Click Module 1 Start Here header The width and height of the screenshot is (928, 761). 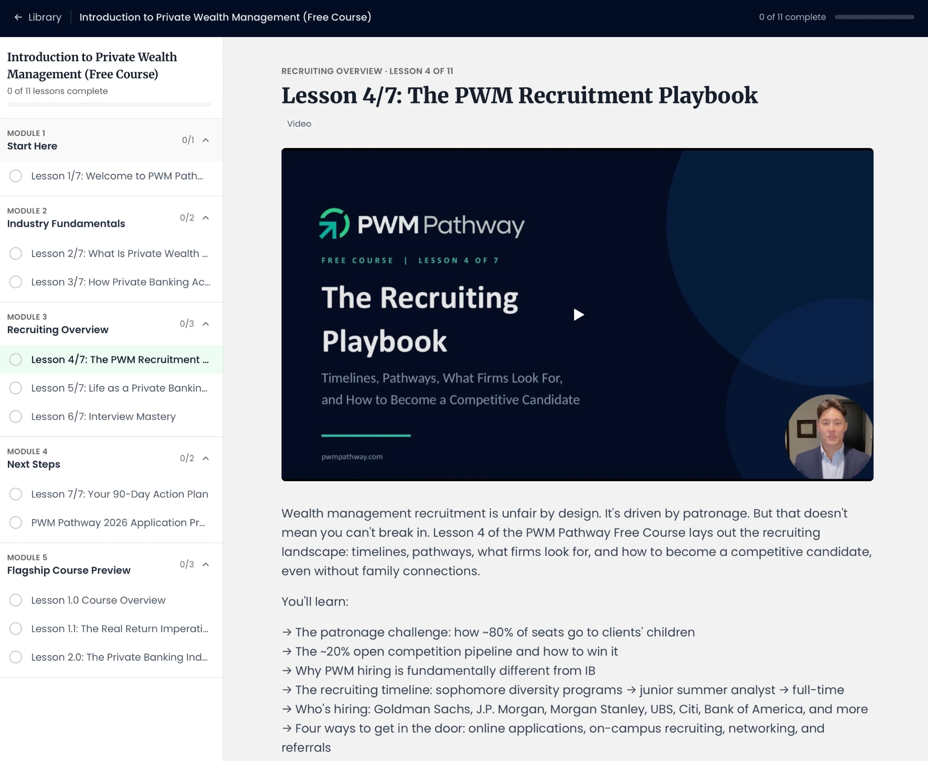click(111, 140)
